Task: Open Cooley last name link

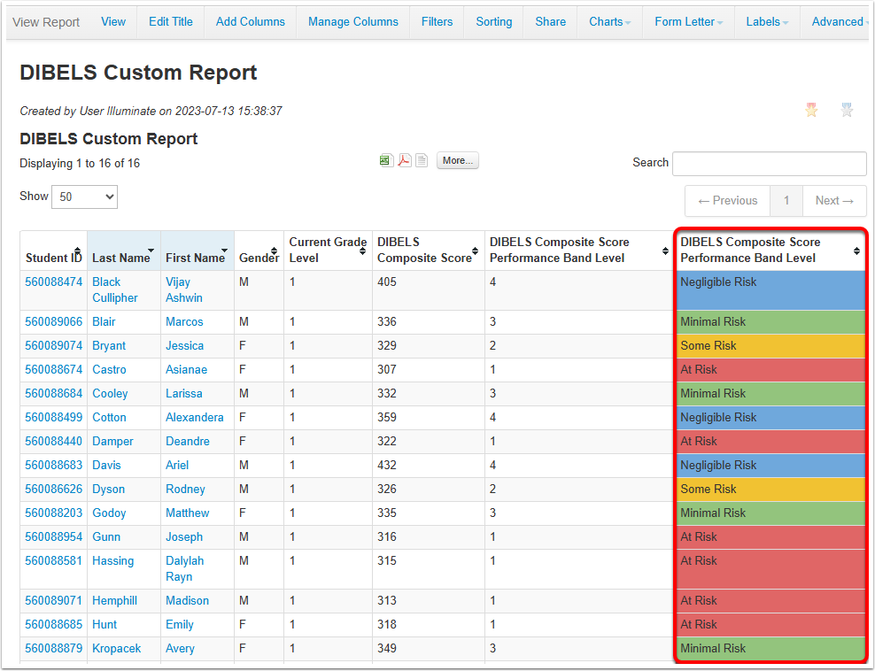Action: (110, 394)
